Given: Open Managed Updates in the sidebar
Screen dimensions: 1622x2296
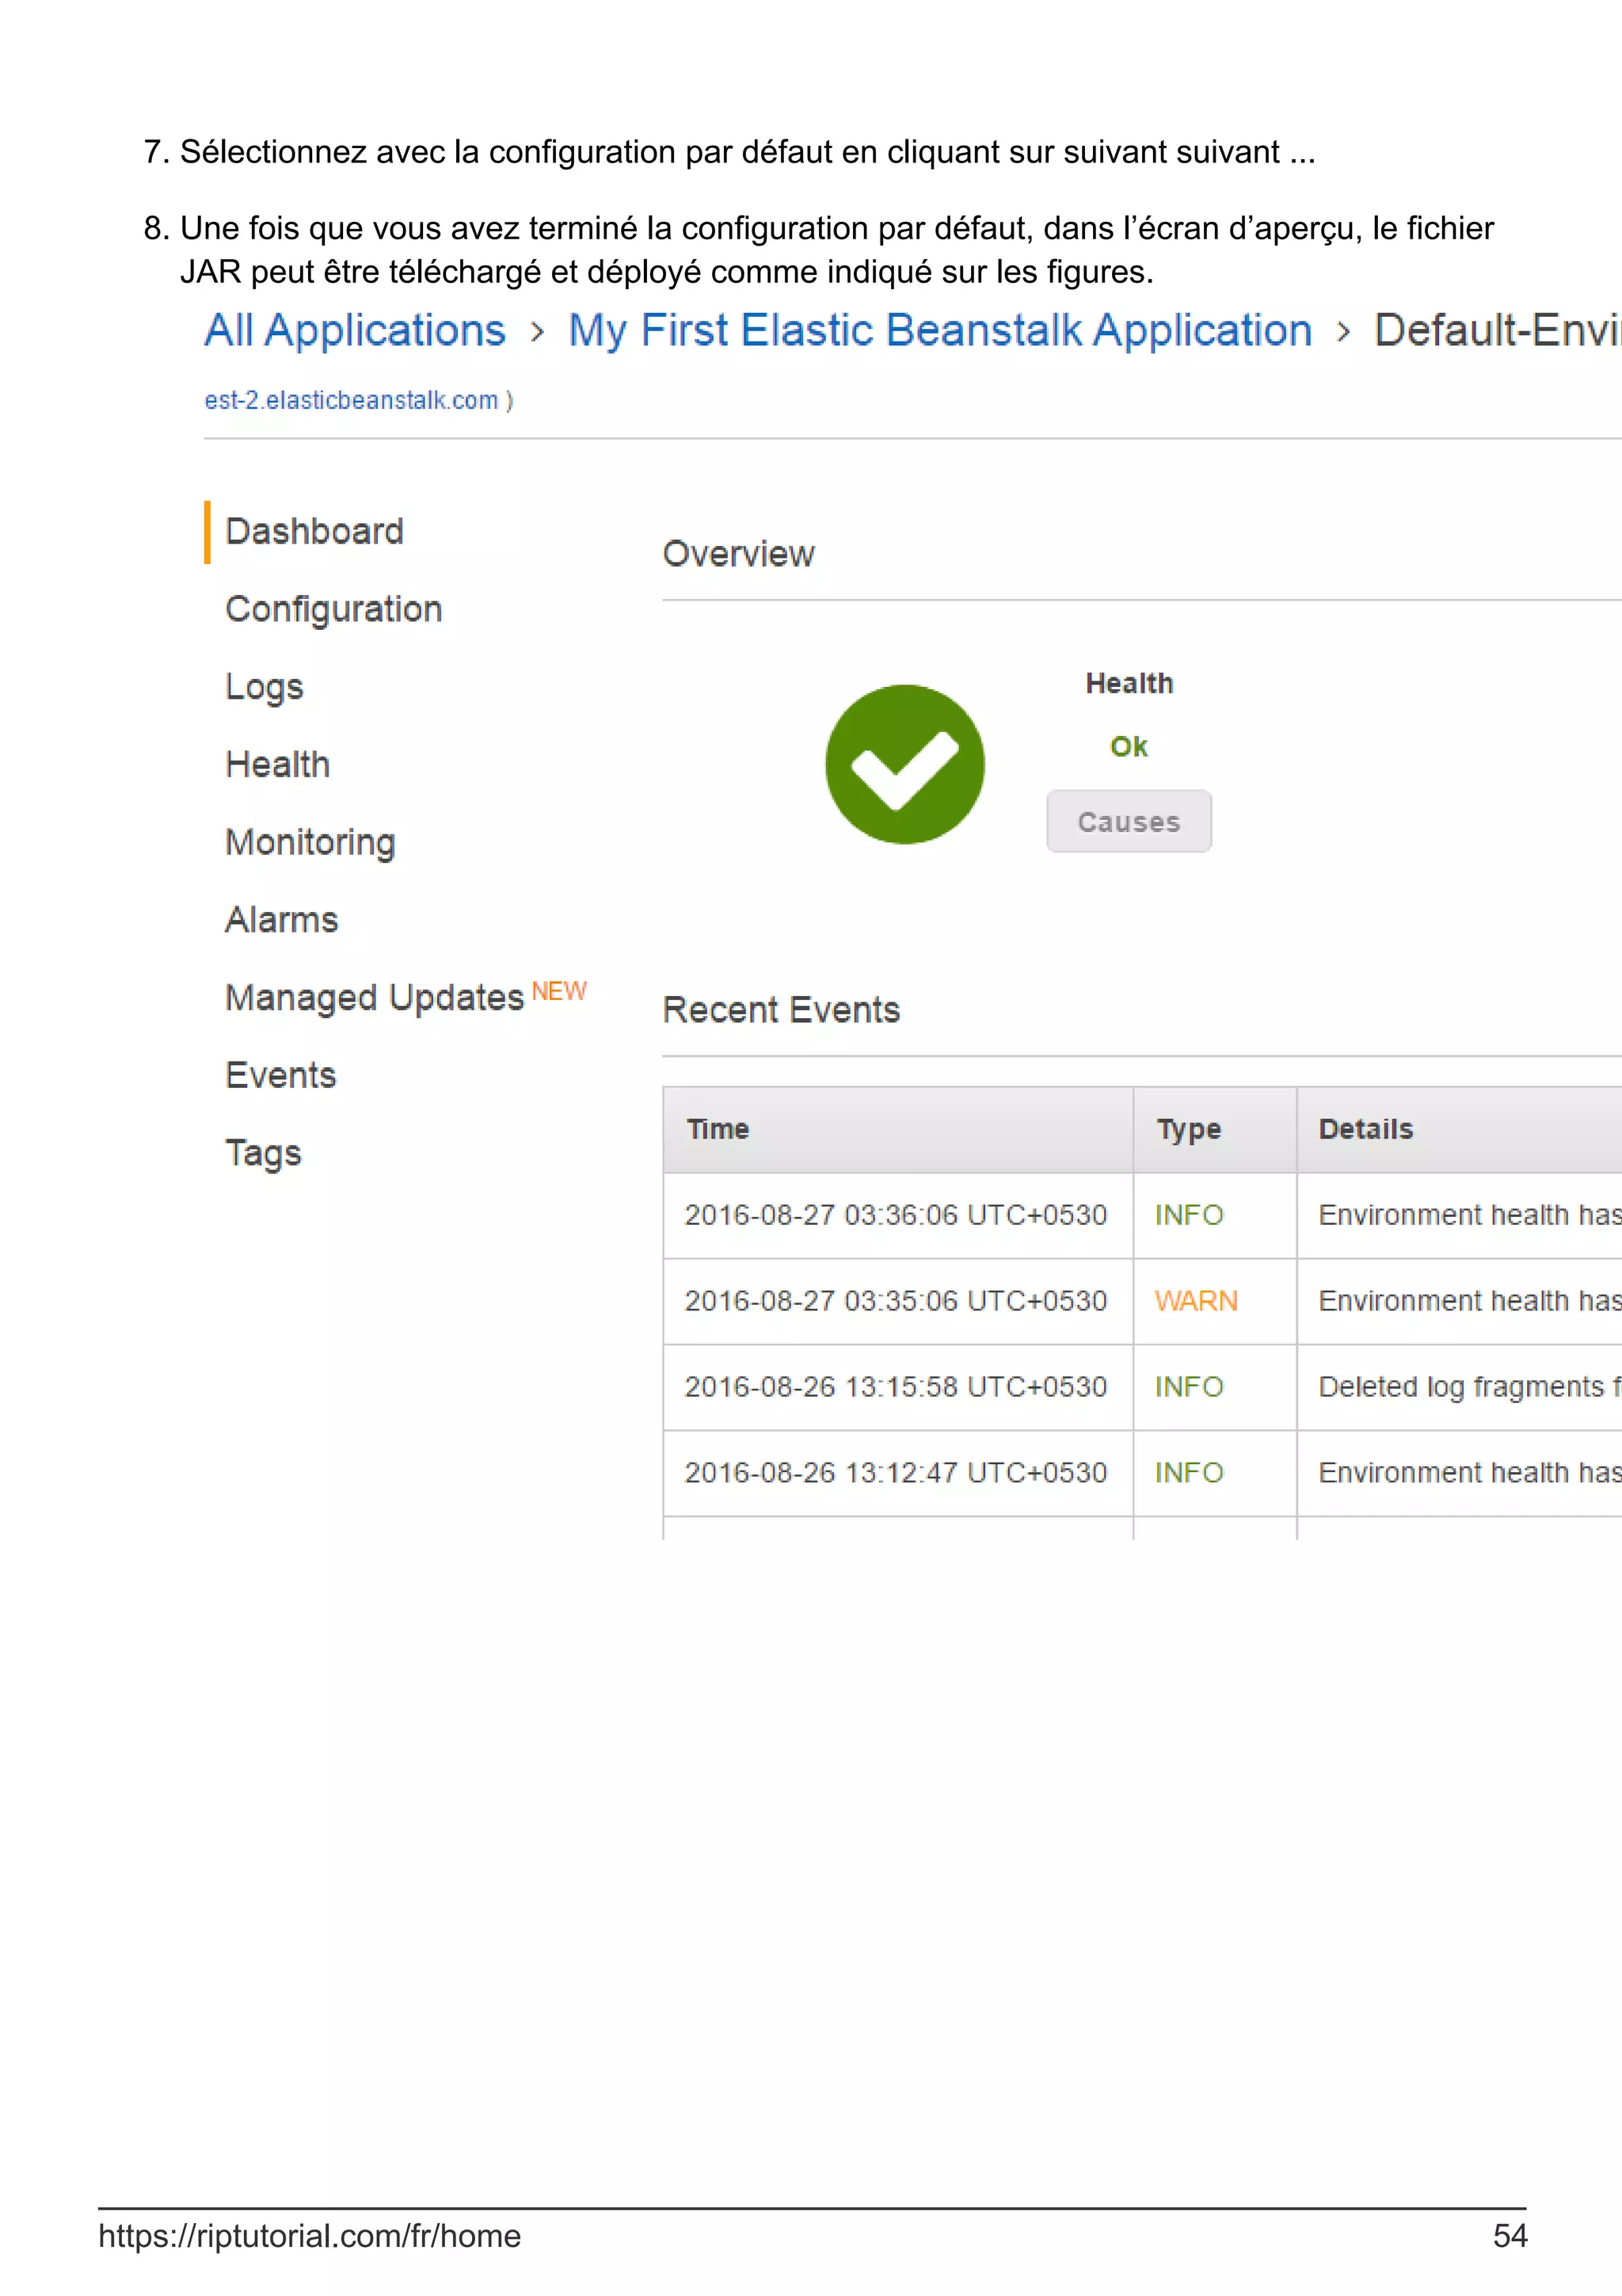Looking at the screenshot, I should coord(375,998).
